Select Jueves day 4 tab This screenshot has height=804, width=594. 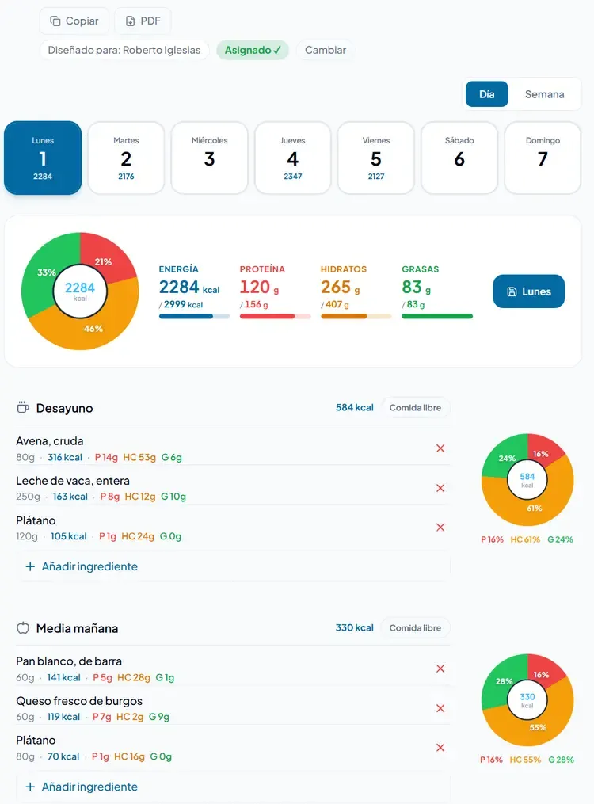coord(292,158)
